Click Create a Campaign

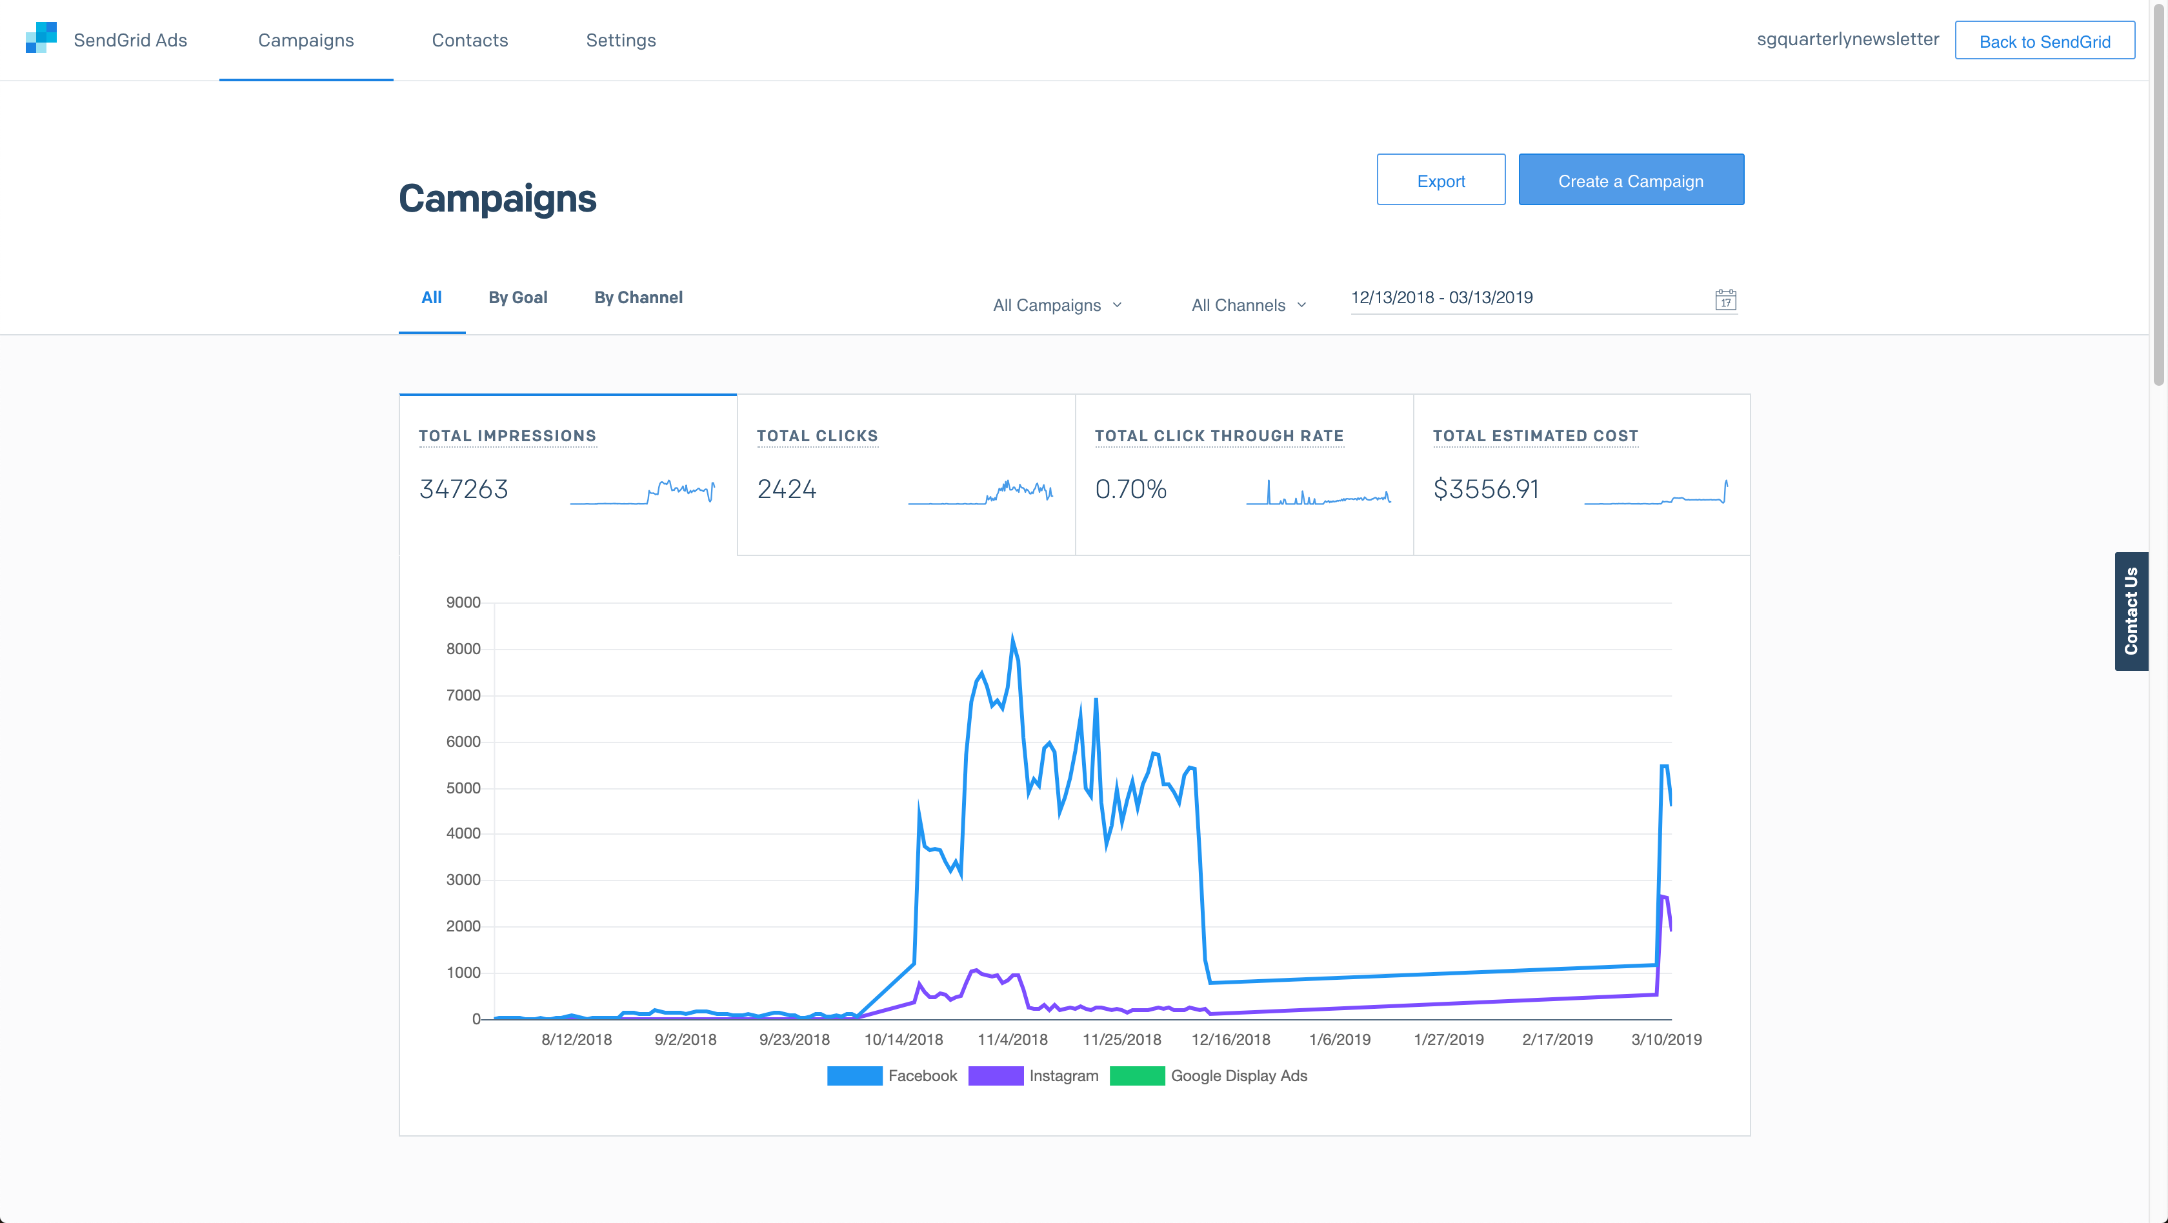(1631, 179)
